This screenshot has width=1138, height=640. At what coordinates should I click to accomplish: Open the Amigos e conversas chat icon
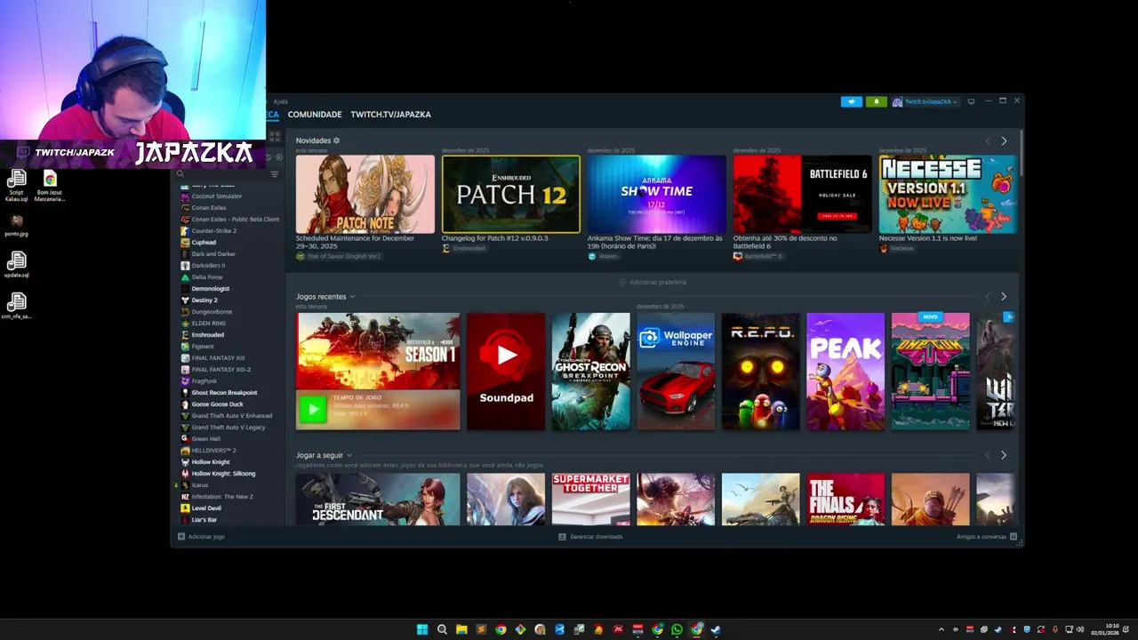coord(1014,537)
